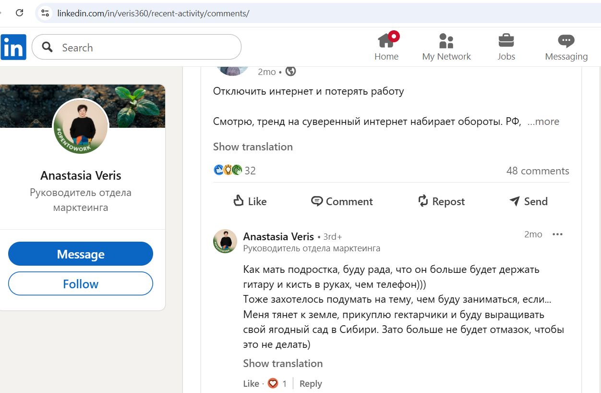The width and height of the screenshot is (601, 393).
Task: Open the Messaging icon
Action: [x=566, y=41]
